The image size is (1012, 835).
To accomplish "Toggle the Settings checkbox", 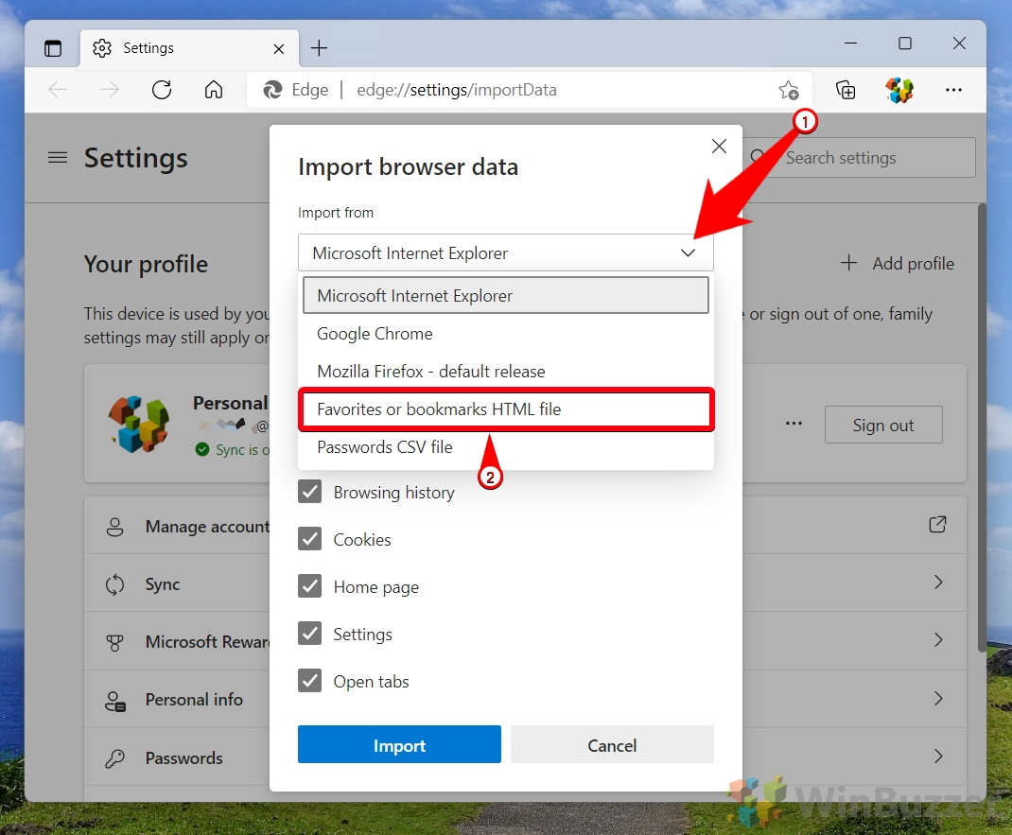I will point(310,634).
